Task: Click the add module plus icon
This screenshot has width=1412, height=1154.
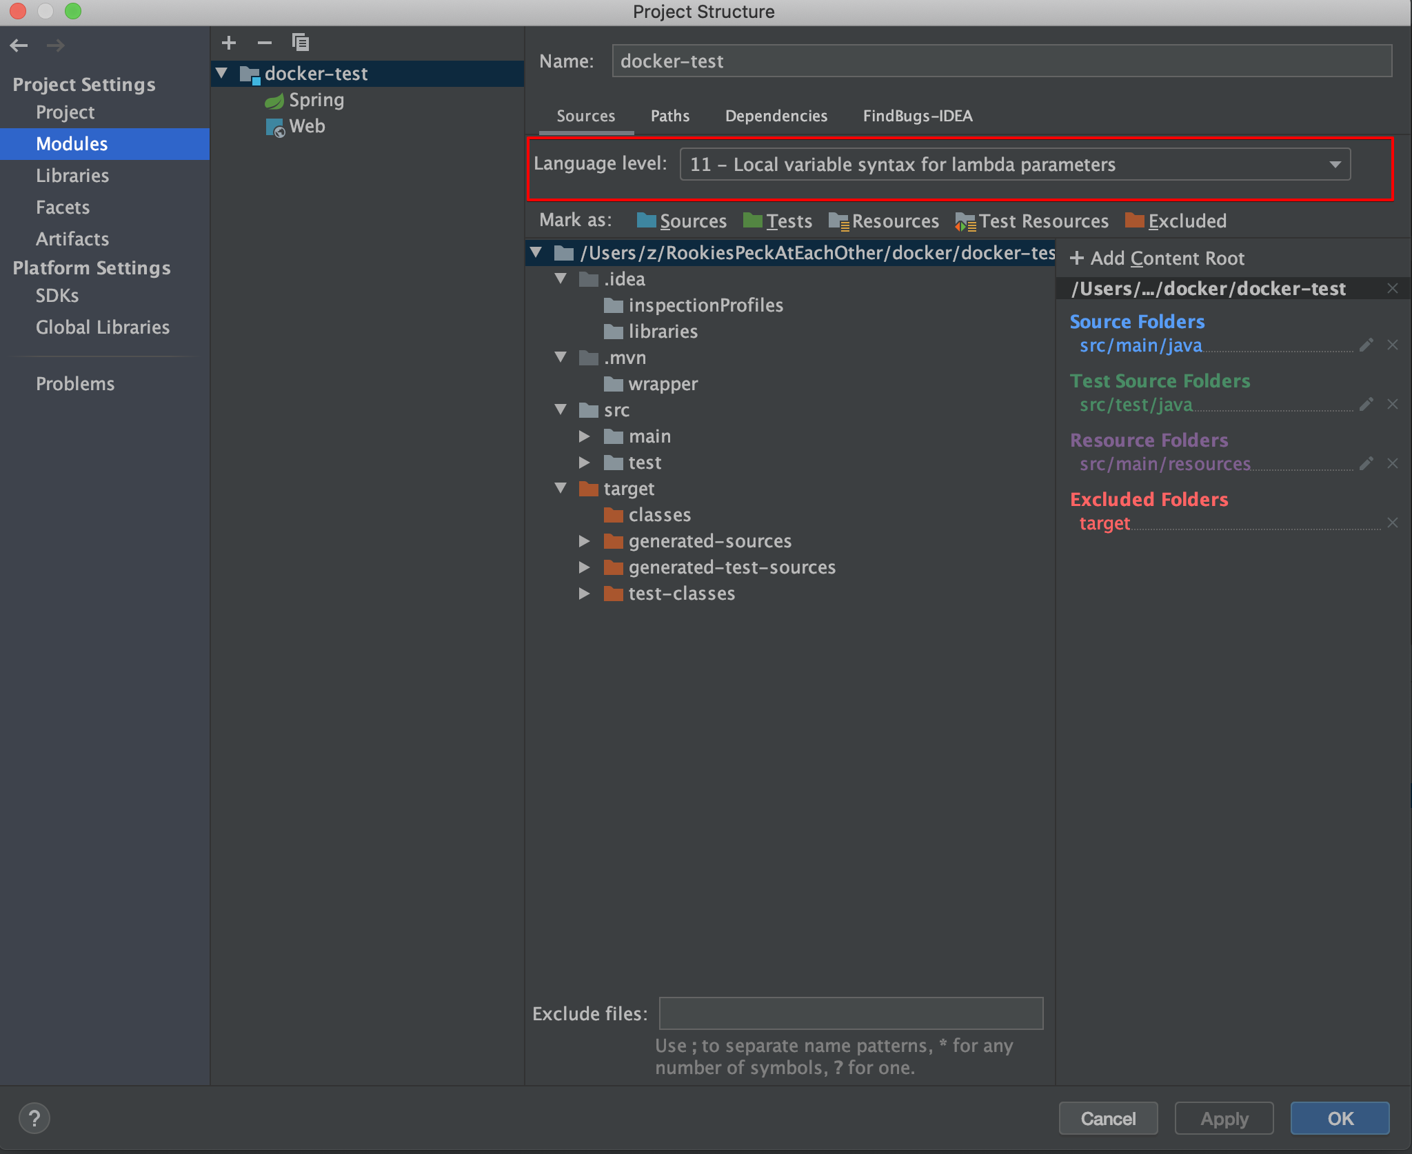Action: point(229,43)
